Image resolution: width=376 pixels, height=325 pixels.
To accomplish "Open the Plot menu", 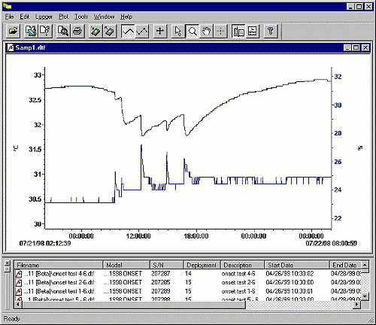I will [64, 17].
